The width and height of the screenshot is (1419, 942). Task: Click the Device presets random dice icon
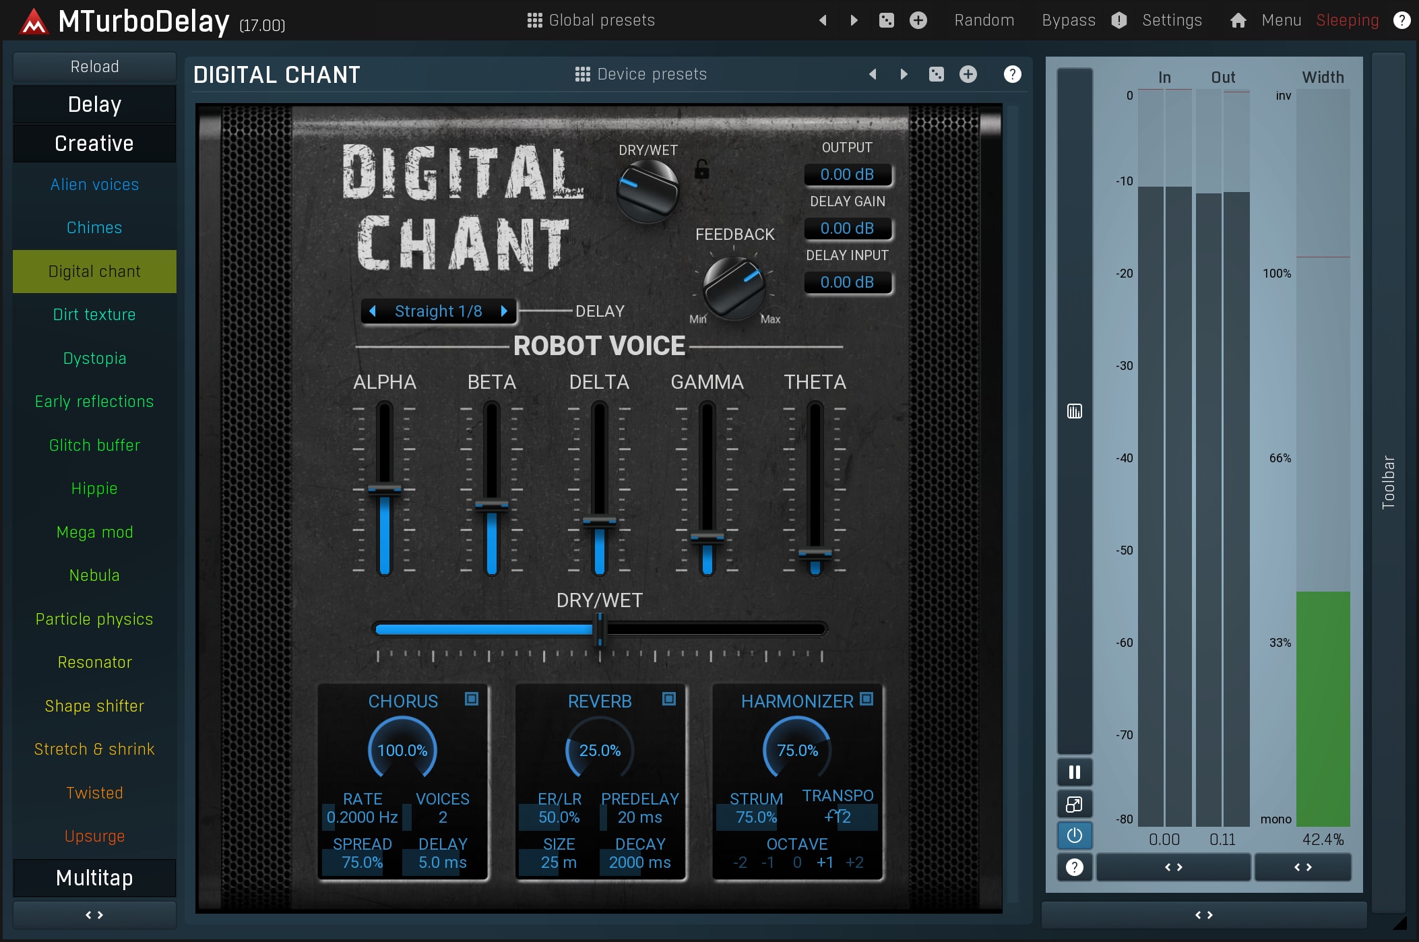[x=936, y=74]
